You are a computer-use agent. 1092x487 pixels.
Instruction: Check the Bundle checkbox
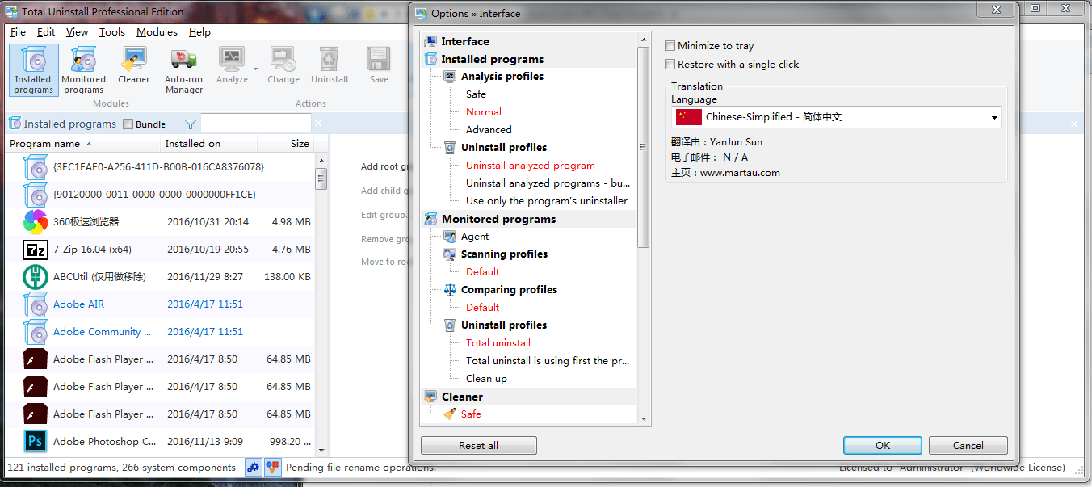(x=128, y=124)
